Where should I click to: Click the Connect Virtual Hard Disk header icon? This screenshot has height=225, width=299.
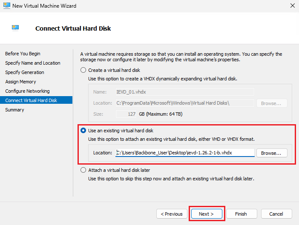coord(15,28)
